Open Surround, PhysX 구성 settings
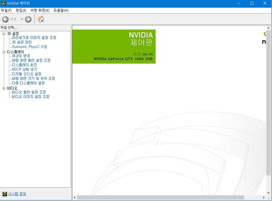Image resolution: width=272 pixels, height=201 pixels. tap(30, 47)
